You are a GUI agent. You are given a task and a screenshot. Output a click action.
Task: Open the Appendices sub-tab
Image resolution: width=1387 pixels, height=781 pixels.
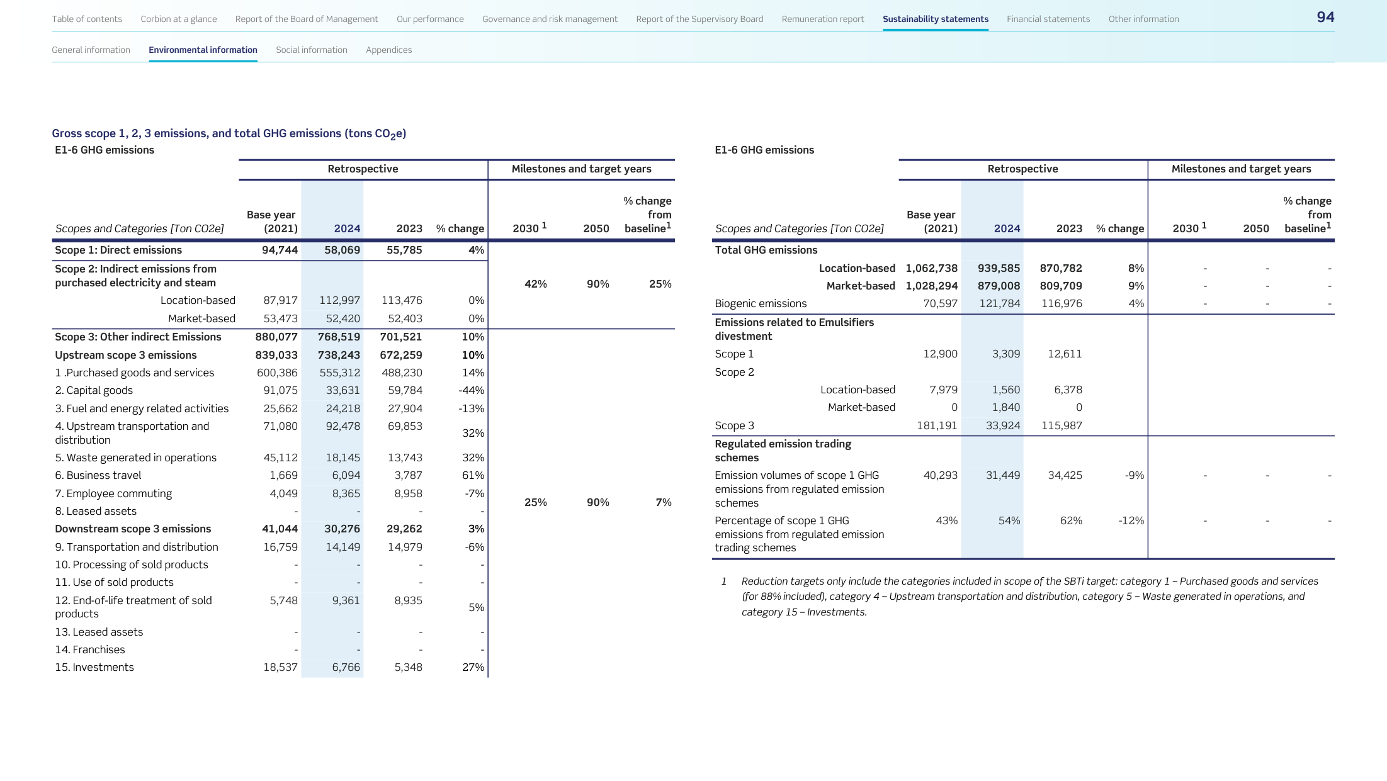(388, 50)
